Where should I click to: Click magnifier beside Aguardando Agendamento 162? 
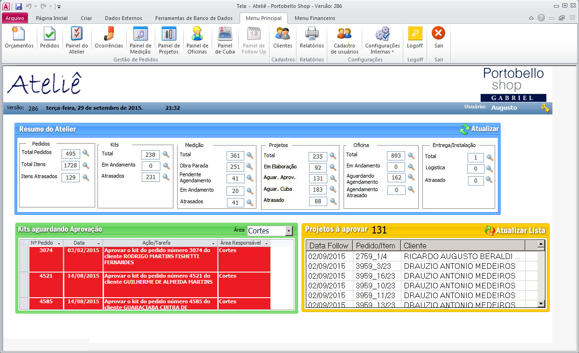click(x=411, y=177)
